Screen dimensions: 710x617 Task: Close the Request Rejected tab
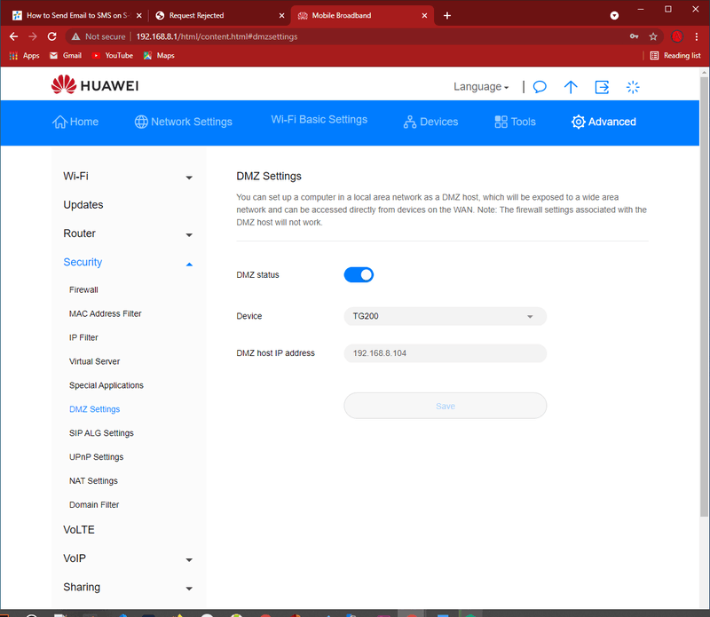coord(281,15)
